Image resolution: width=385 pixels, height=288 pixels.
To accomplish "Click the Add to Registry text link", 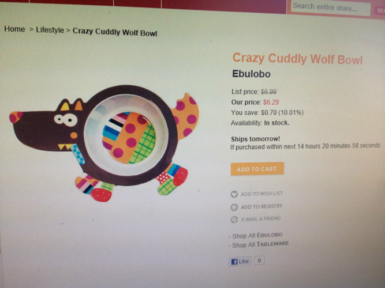I will (261, 206).
